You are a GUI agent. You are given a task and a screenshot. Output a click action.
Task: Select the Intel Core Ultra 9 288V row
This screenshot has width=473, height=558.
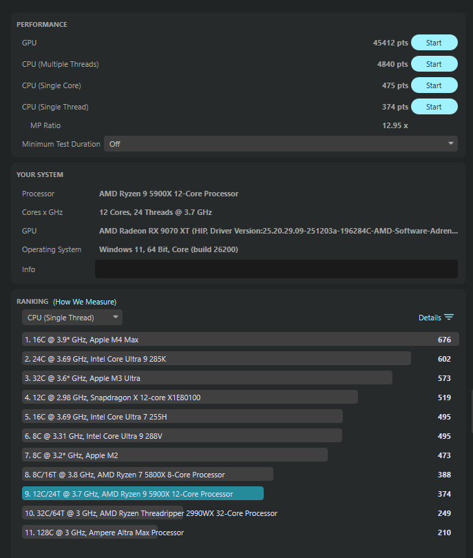[182, 435]
